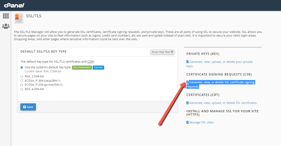Click the cPanel logo
This screenshot has width=281, height=146.
point(14,5)
